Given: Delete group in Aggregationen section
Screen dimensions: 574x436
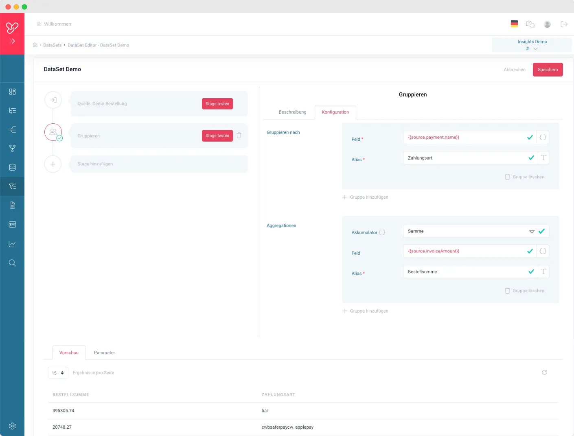Looking at the screenshot, I should point(524,291).
